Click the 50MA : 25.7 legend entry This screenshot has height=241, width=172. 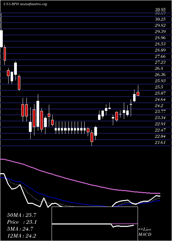click(x=22, y=215)
